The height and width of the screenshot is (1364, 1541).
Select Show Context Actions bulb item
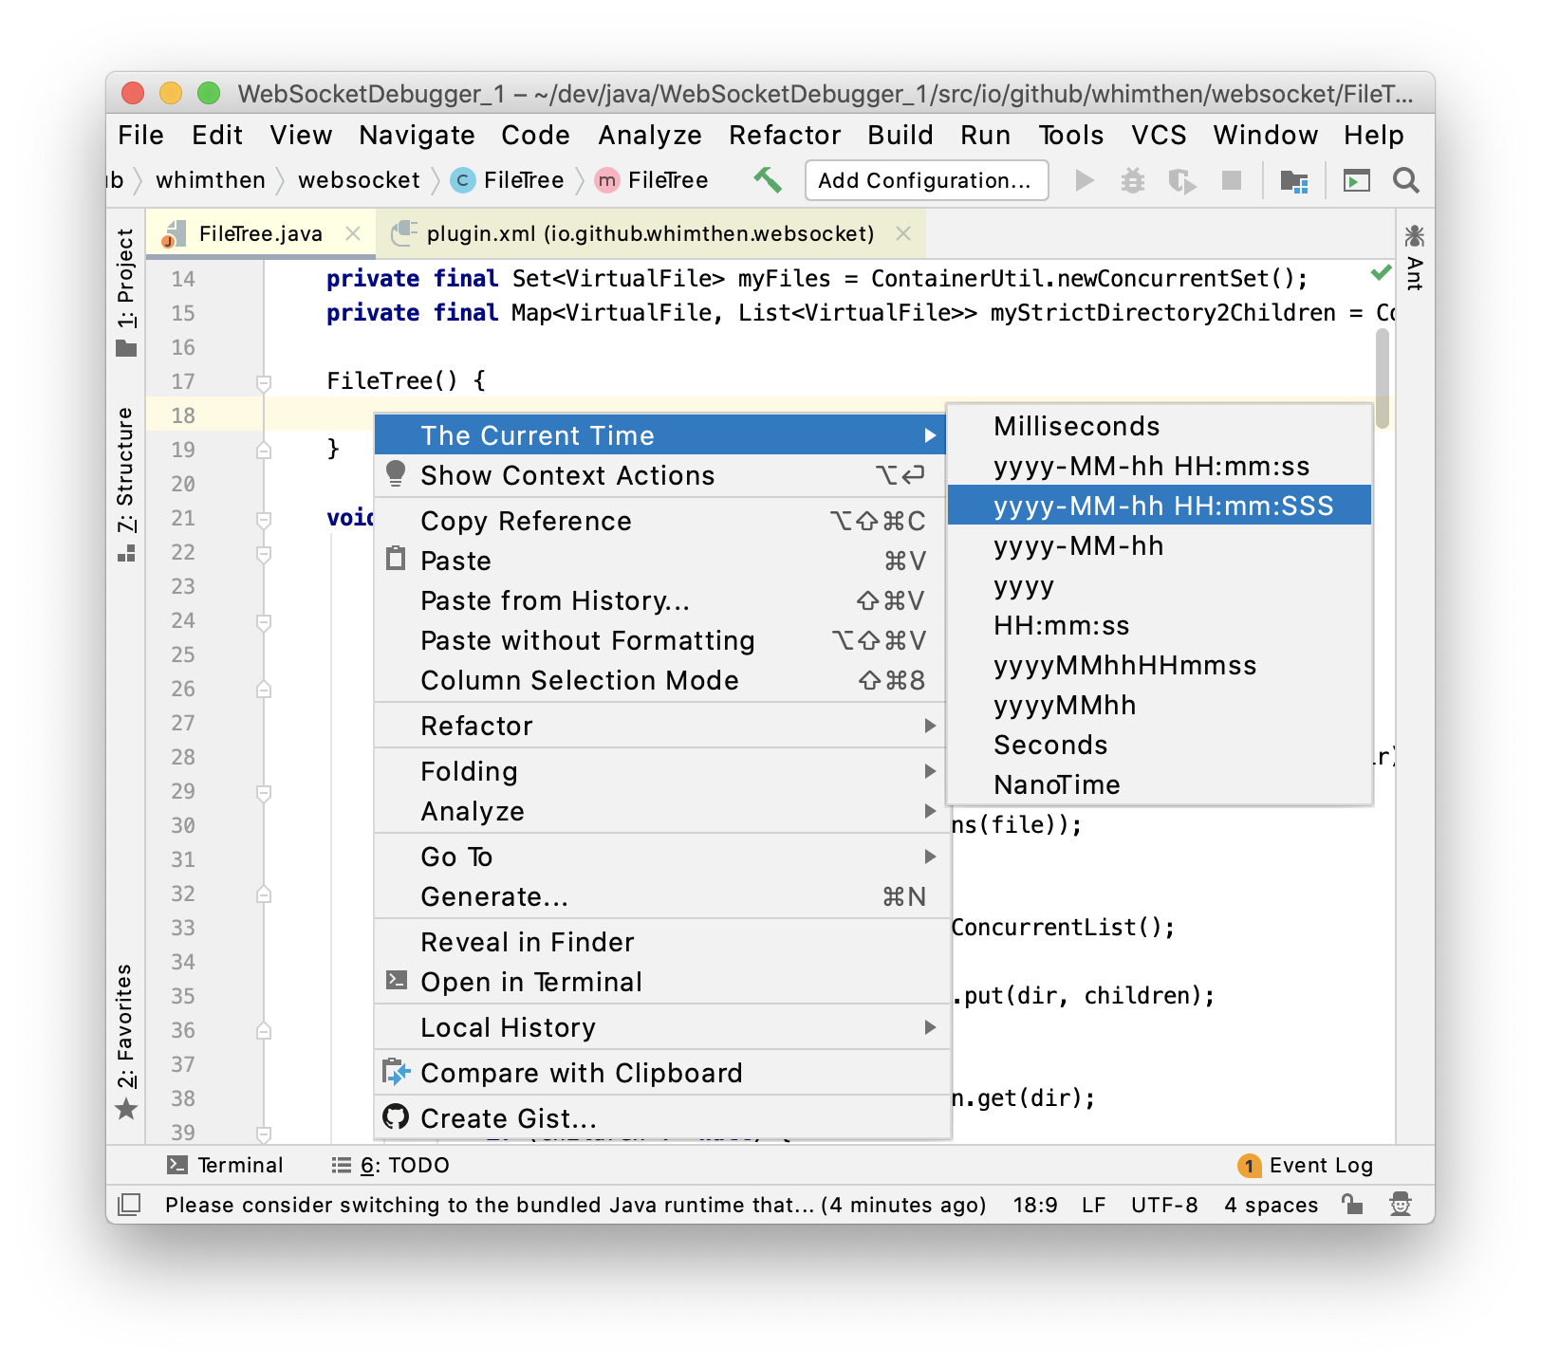pos(662,475)
